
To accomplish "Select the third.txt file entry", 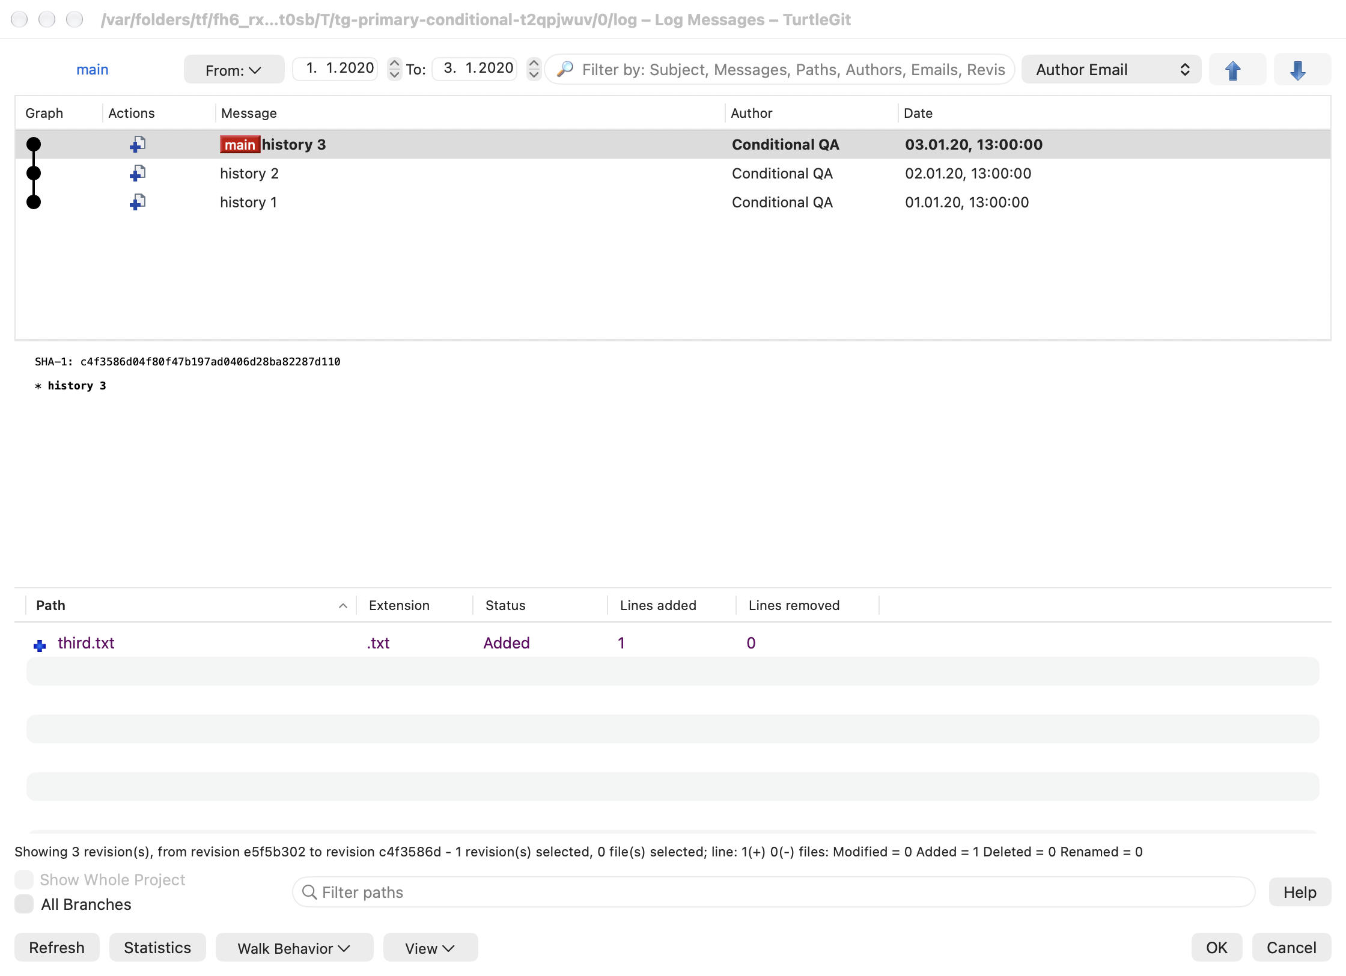I will [673, 643].
